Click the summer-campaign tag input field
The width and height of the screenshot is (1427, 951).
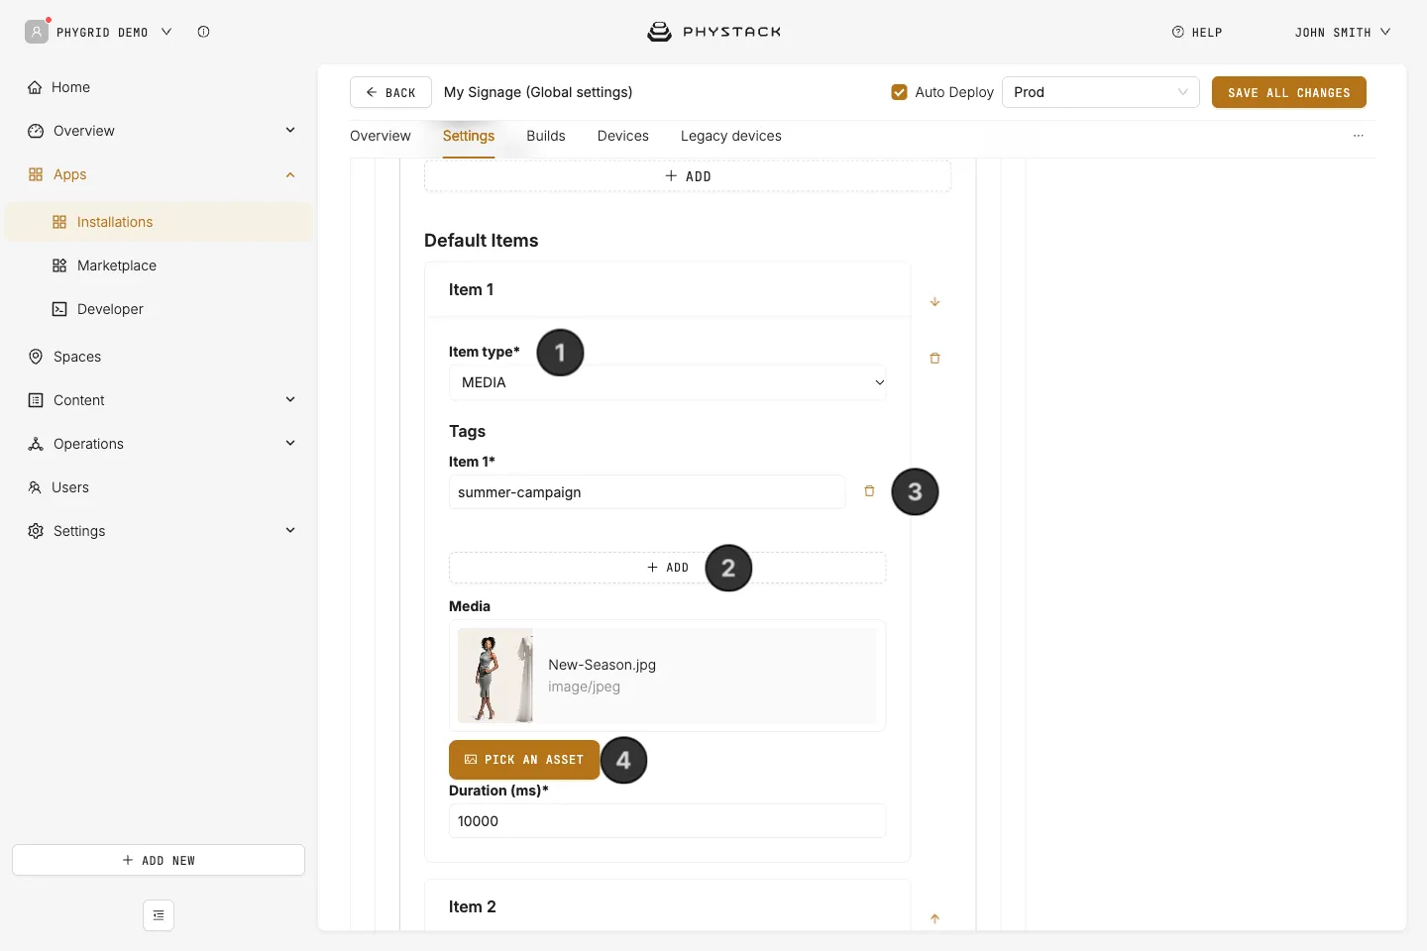pos(647,492)
